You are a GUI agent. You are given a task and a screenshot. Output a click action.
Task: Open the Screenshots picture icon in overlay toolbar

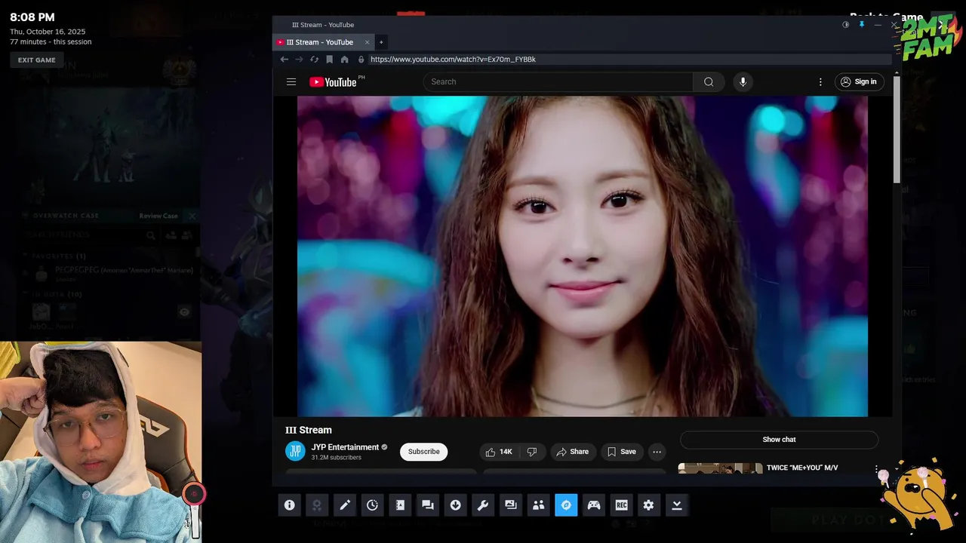coord(511,505)
